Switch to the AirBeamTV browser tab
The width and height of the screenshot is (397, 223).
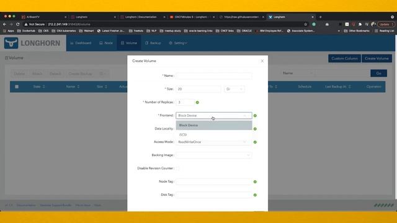[44, 17]
